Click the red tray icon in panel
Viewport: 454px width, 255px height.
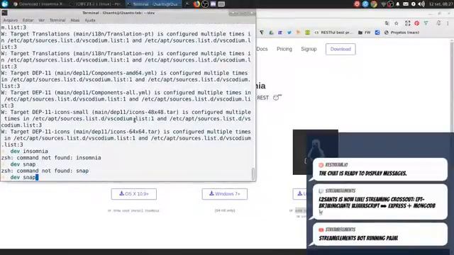point(357,4)
